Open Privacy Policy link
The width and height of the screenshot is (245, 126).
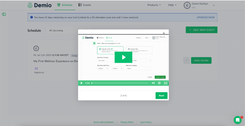127,122
